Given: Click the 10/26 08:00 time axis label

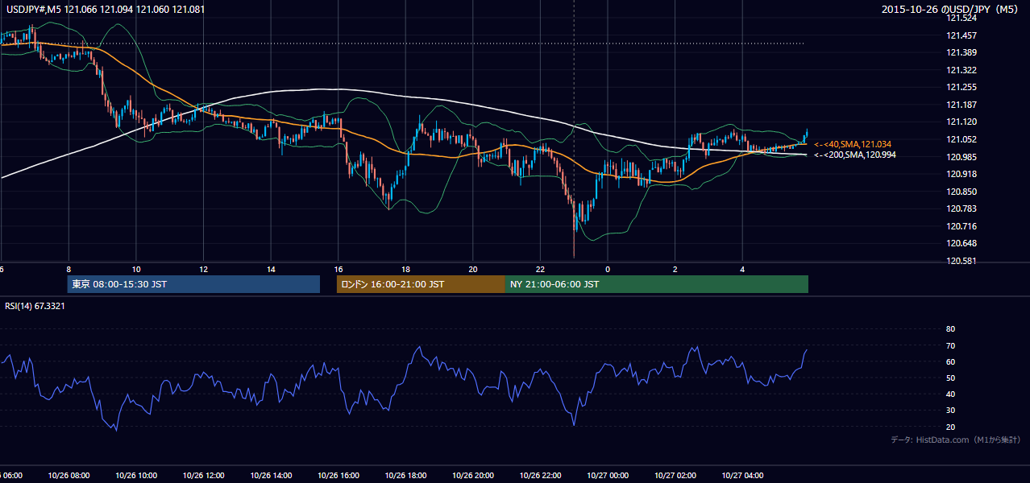Looking at the screenshot, I should point(69,475).
